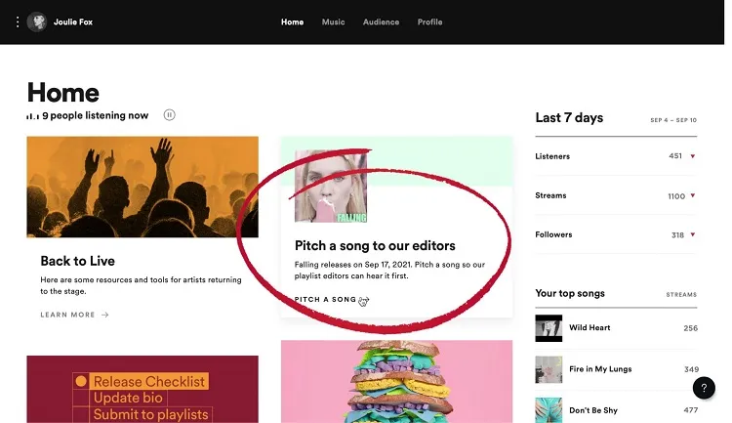Click the Learn More link
Screen dimensions: 732x423
(x=68, y=315)
